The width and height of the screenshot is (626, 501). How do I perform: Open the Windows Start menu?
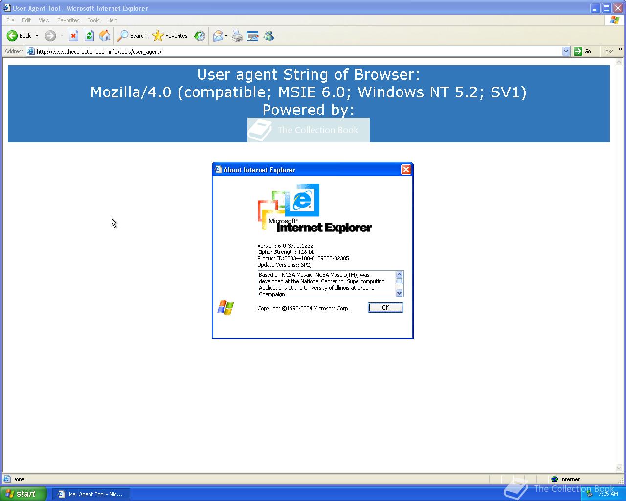[x=23, y=494]
